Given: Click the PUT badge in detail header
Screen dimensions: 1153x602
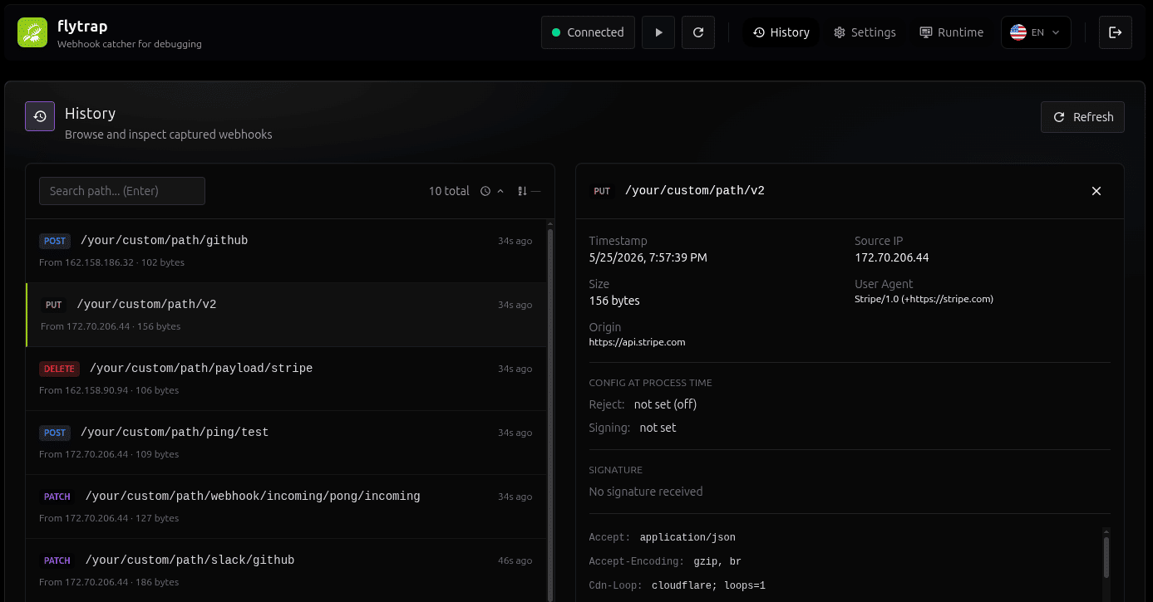Looking at the screenshot, I should point(602,191).
